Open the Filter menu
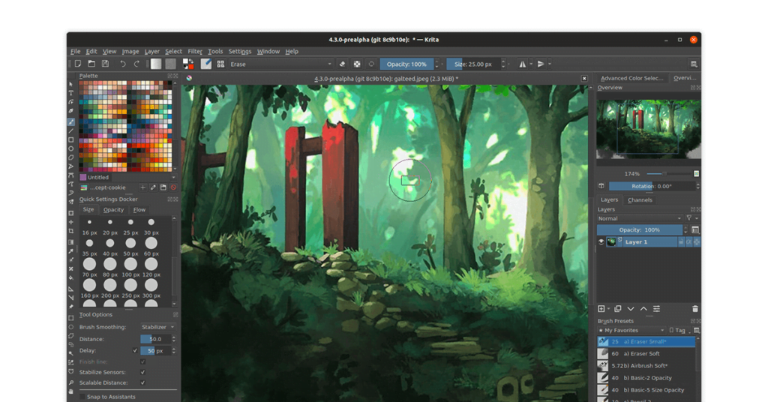768x402 pixels. (195, 52)
